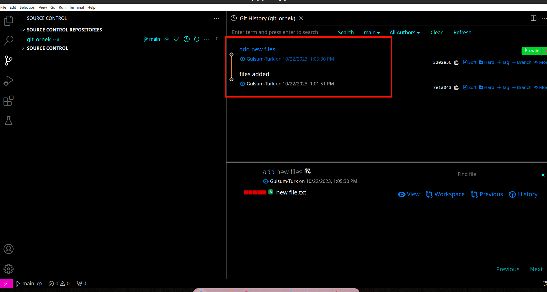Click the Clear button in Git History

pyautogui.click(x=436, y=33)
